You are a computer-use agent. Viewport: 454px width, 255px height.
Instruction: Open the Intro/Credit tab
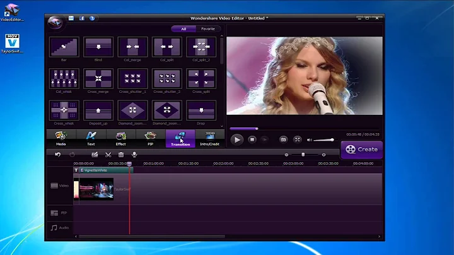(x=209, y=138)
